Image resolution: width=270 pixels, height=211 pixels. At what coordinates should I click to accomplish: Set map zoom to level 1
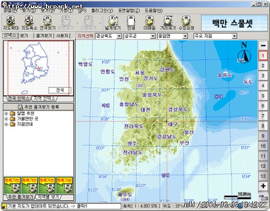pyautogui.click(x=263, y=56)
